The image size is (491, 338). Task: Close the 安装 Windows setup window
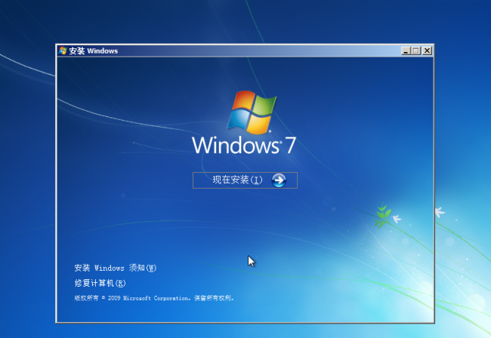pos(427,51)
